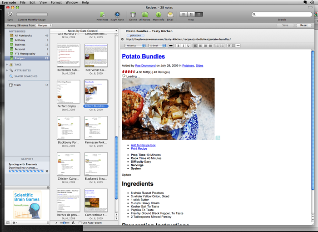This screenshot has width=318, height=232.
Task: Click in the Search field
Action: 282,14
